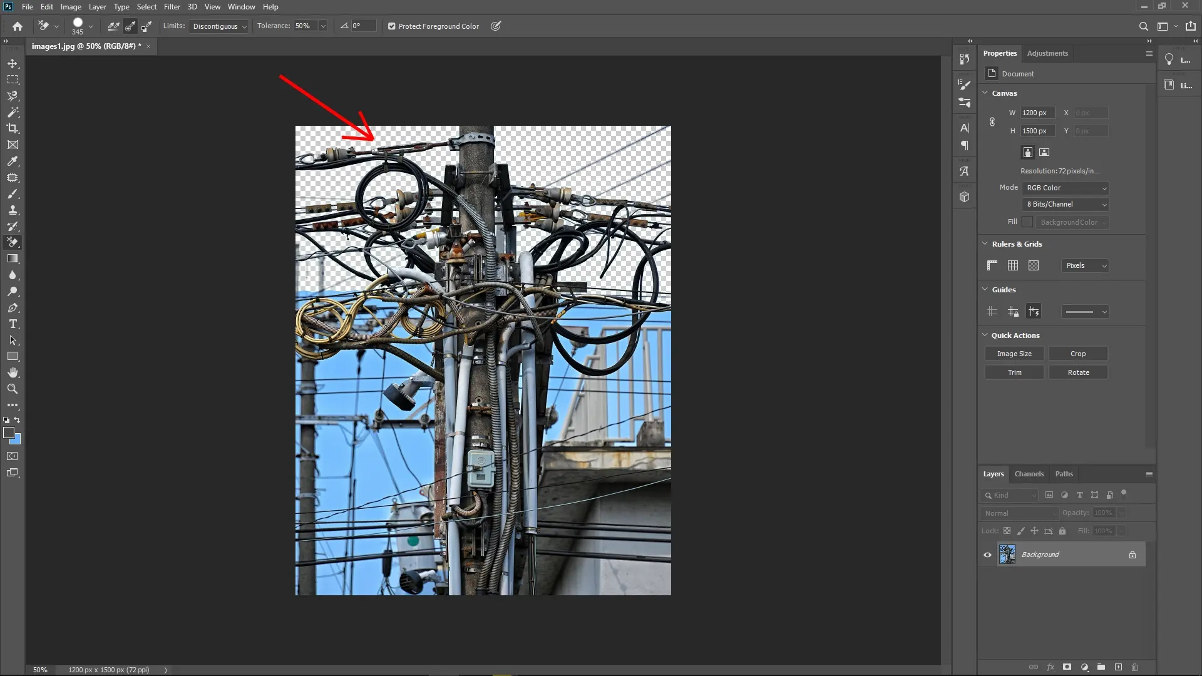The height and width of the screenshot is (676, 1202).
Task: Enable lock transparent pixels in Layers panel
Action: click(x=1007, y=531)
